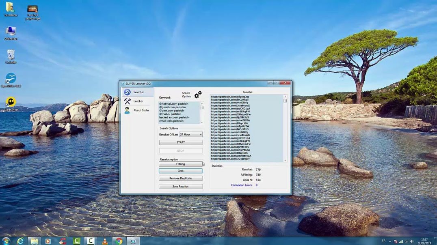Viewport: 437px width, 245px height.
Task: Open the Search Options gears icon
Action: click(x=198, y=95)
